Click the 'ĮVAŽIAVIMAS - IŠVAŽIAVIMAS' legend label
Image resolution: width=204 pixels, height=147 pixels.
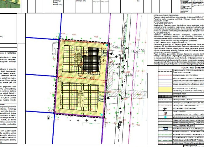[x=184, y=108]
